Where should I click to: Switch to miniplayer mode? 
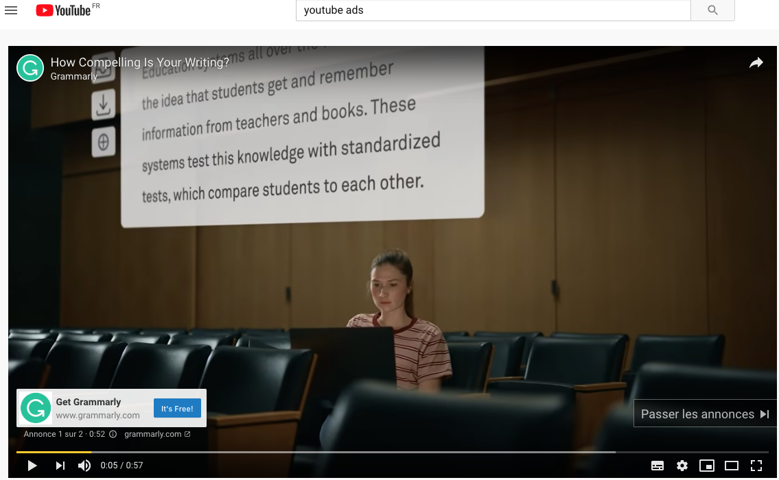[706, 466]
